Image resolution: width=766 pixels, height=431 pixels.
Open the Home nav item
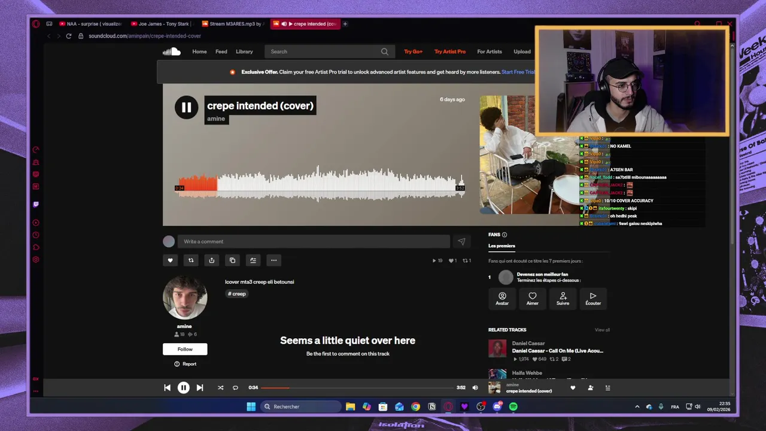[x=199, y=51]
